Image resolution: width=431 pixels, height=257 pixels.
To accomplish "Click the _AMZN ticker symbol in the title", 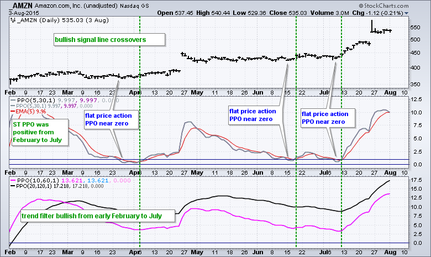I will [21, 6].
